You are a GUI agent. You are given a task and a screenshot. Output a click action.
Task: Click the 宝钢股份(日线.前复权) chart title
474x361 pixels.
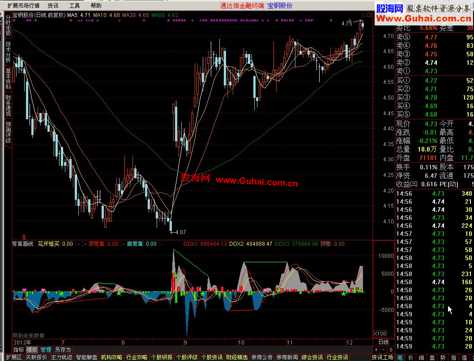pyautogui.click(x=39, y=15)
